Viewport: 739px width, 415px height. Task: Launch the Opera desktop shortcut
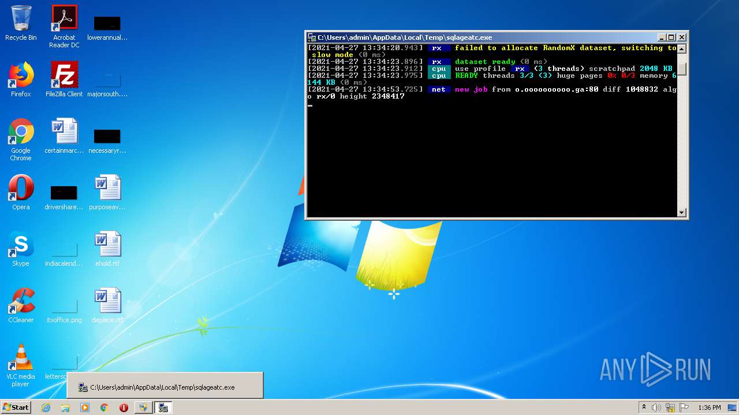pyautogui.click(x=21, y=193)
